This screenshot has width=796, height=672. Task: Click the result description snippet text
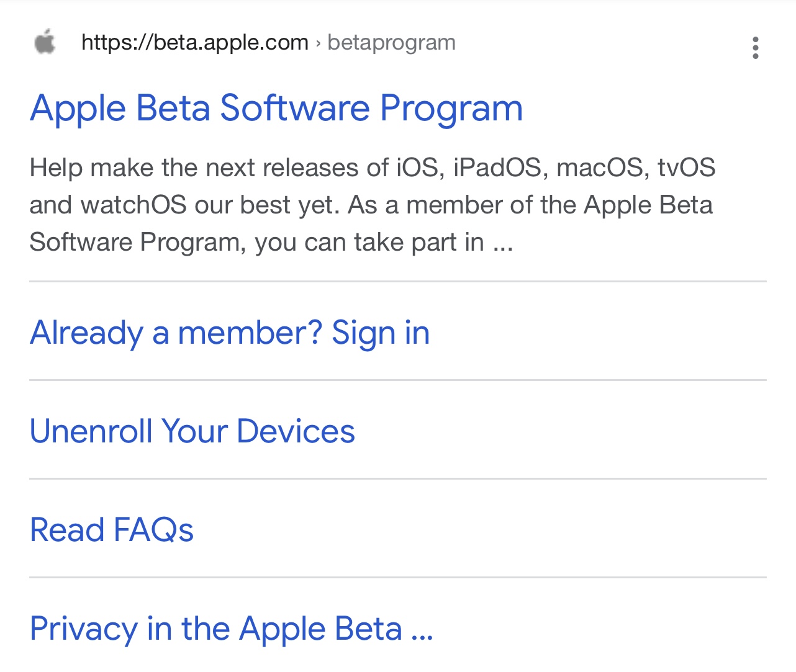(x=373, y=205)
